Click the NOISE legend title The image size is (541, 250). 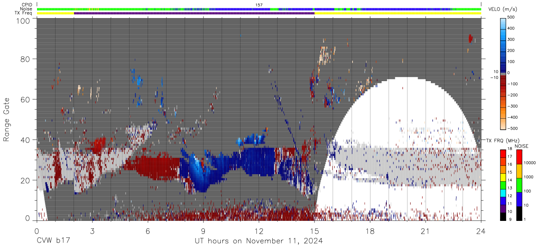click(x=522, y=146)
